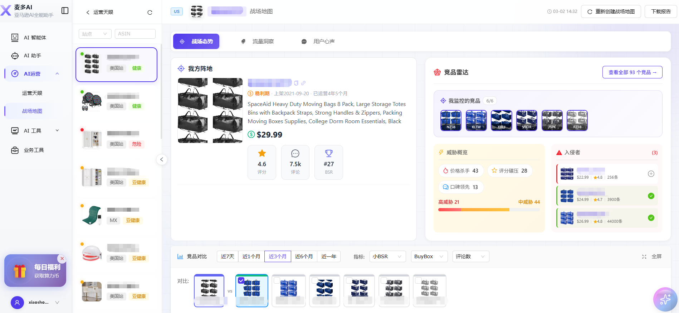Click the copy icon next to product title
679x313 pixels.
[x=296, y=83]
